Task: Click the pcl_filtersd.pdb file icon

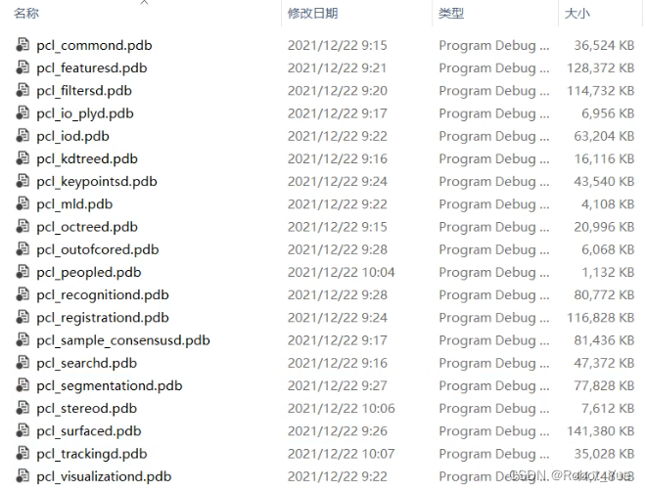Action: [23, 90]
